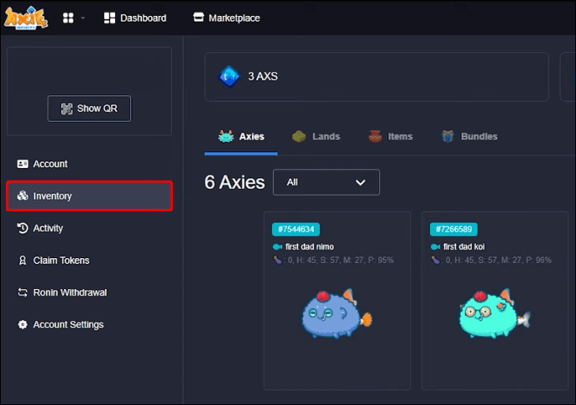
Task: Click the Axie Infinity logo
Action: click(26, 18)
